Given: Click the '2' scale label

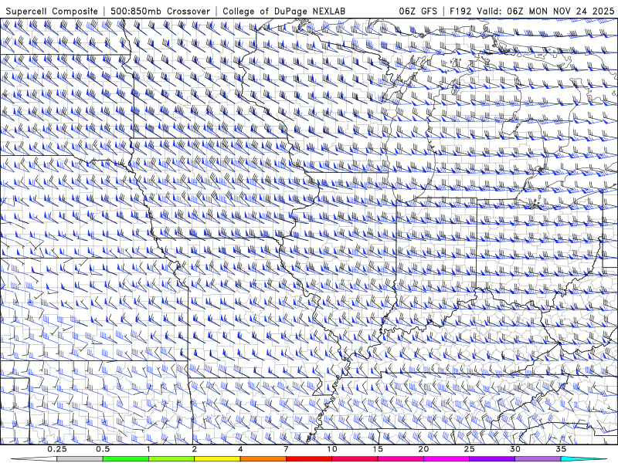Looking at the screenshot, I should click(195, 449).
